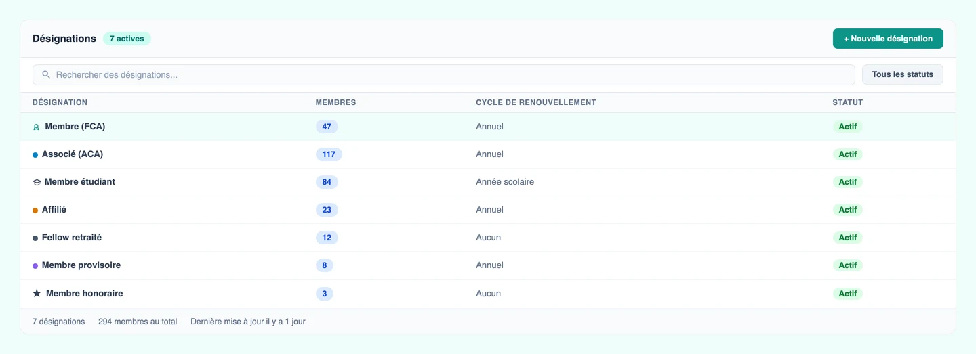Select the Membre étudiant designation
Screen dimensions: 976x354
[80, 182]
